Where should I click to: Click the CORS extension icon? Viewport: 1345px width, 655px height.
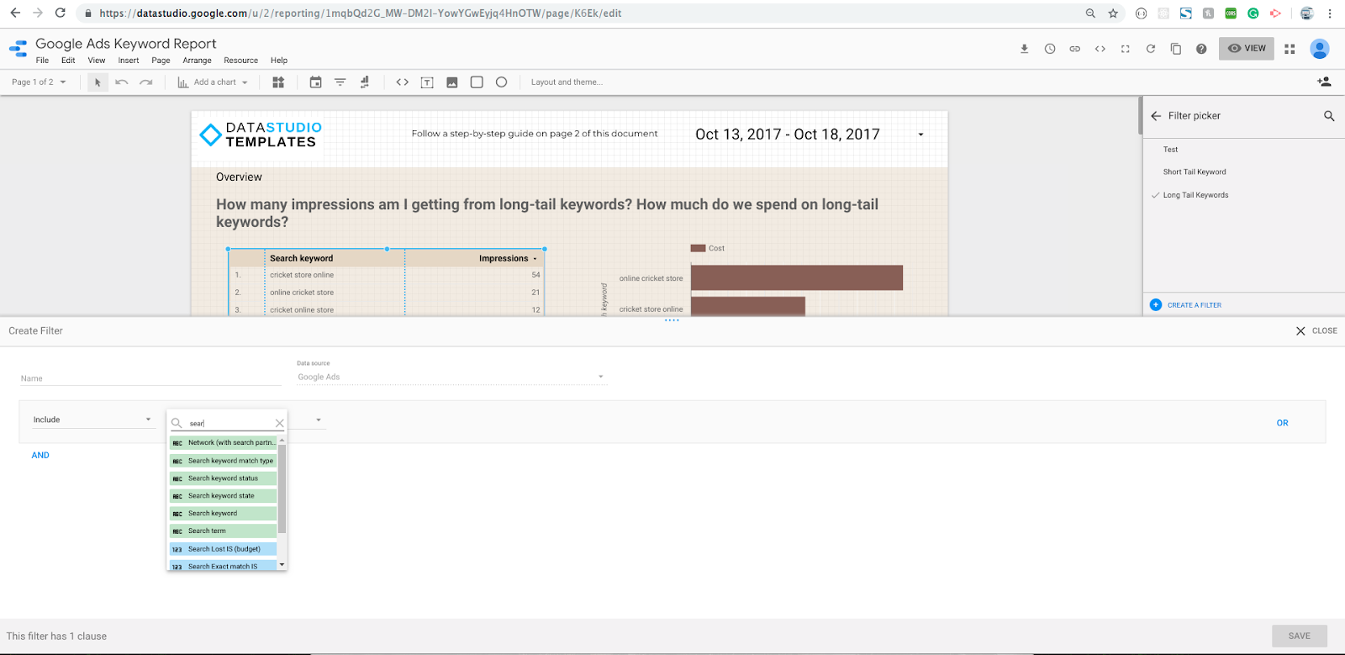(x=1231, y=13)
